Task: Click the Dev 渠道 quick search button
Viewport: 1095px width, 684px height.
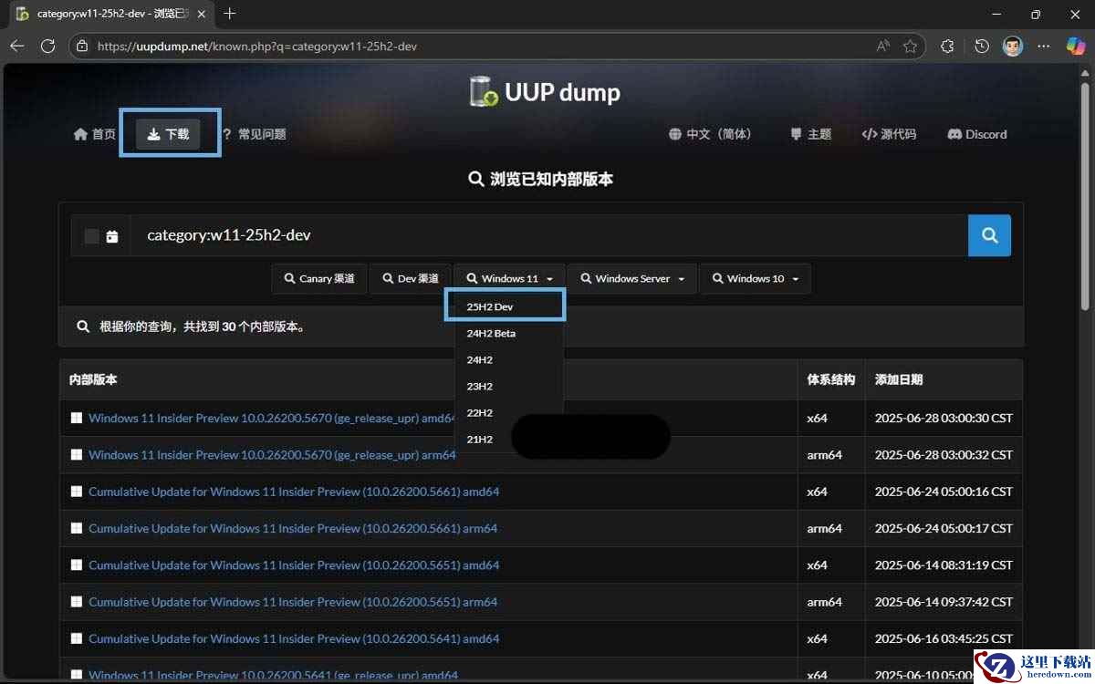Action: coord(411,278)
